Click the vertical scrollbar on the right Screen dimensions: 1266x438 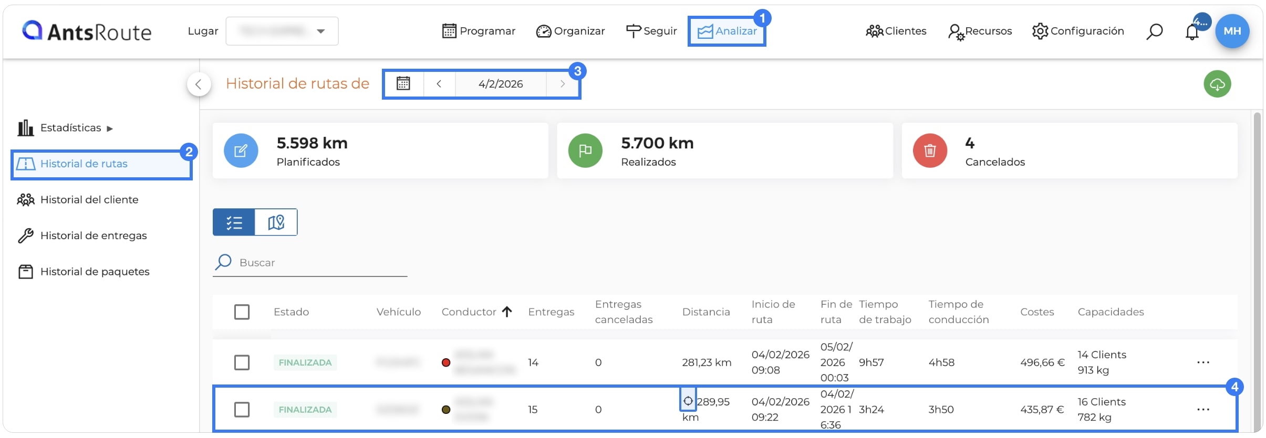(x=1257, y=272)
